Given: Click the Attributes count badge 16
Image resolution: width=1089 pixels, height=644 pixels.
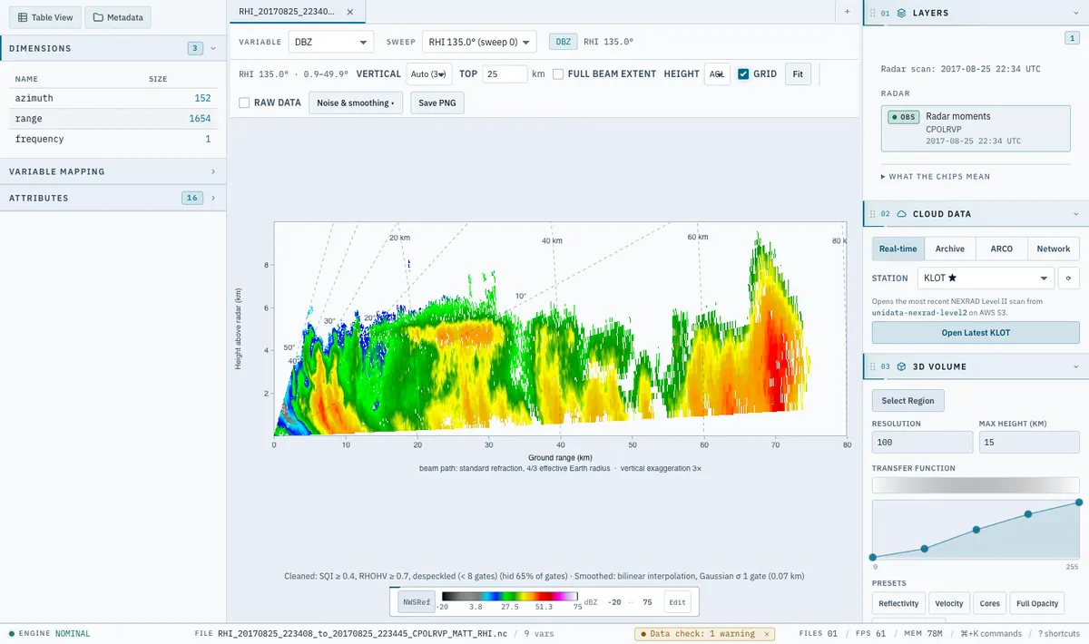Looking at the screenshot, I should tap(191, 198).
